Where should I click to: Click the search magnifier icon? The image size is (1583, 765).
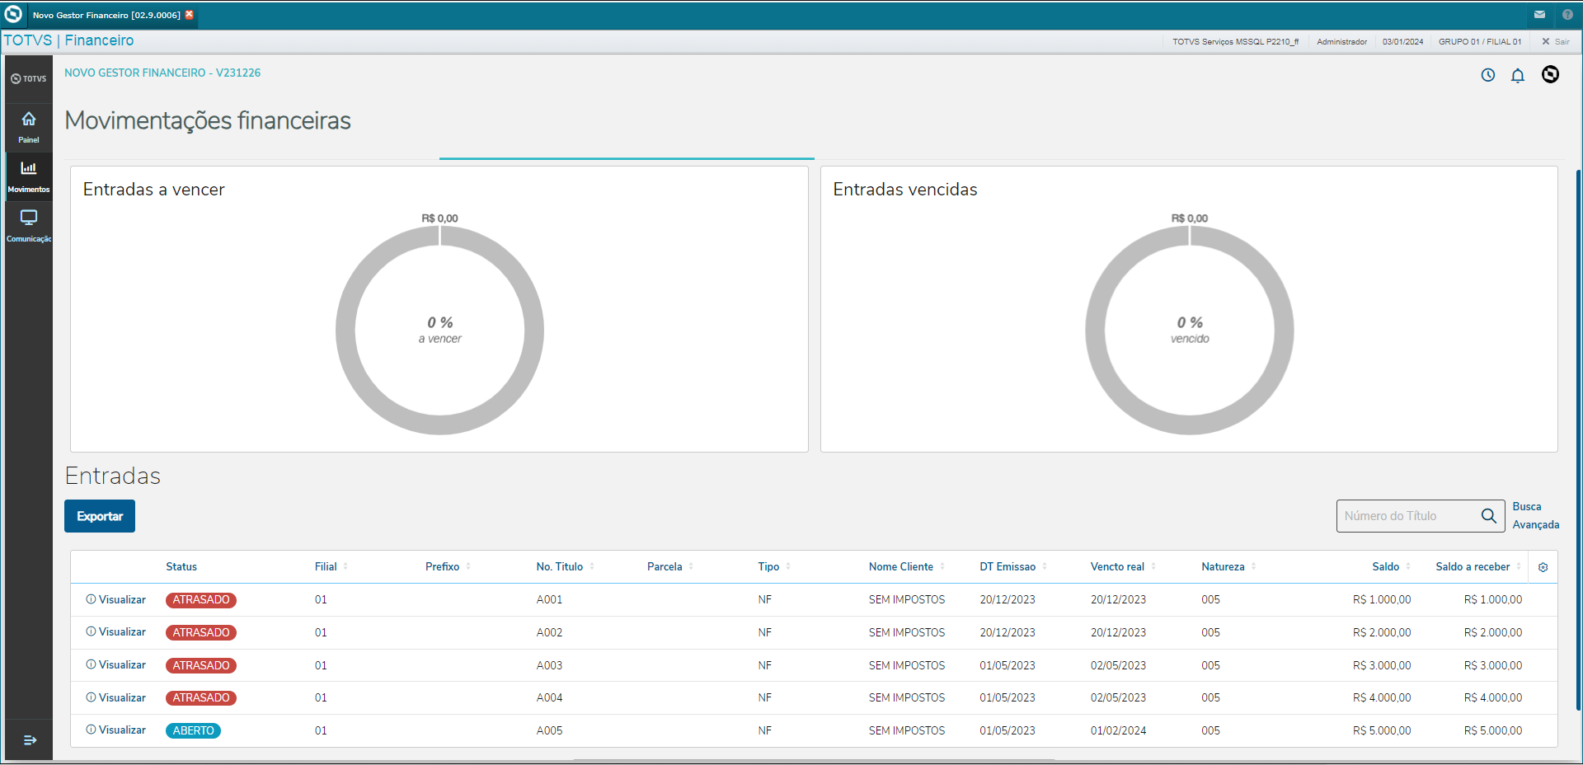(x=1489, y=516)
